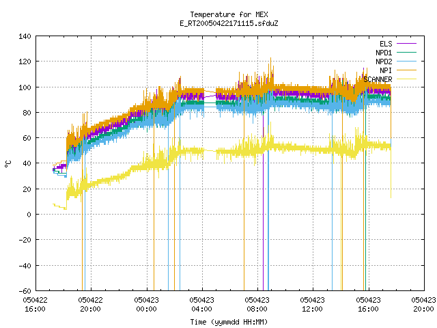Click the °C y-axis unit label
This screenshot has height=328, width=437.
(8, 164)
